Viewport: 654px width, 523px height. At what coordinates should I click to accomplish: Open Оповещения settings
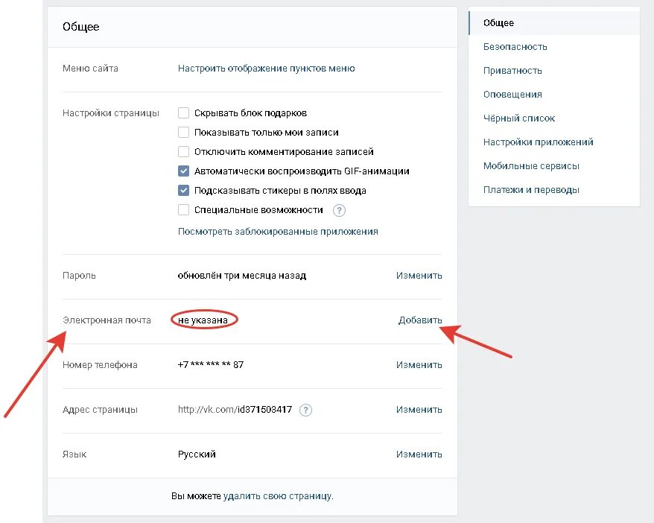512,95
